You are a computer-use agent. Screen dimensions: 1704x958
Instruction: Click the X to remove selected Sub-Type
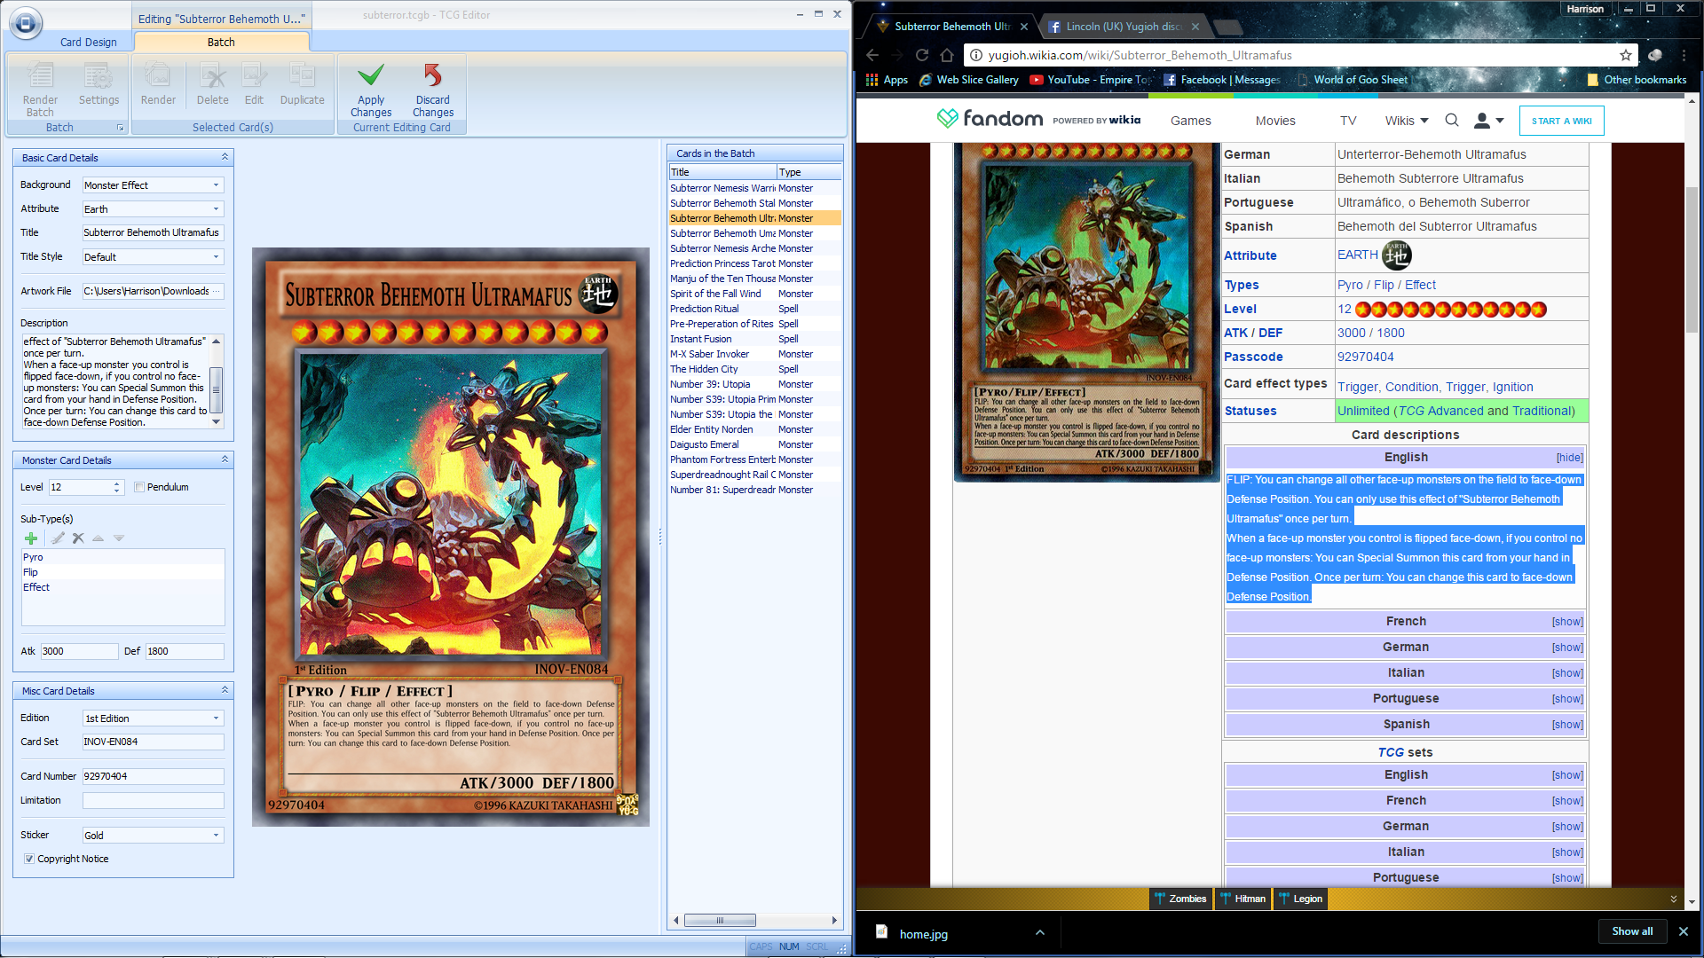pyautogui.click(x=78, y=538)
